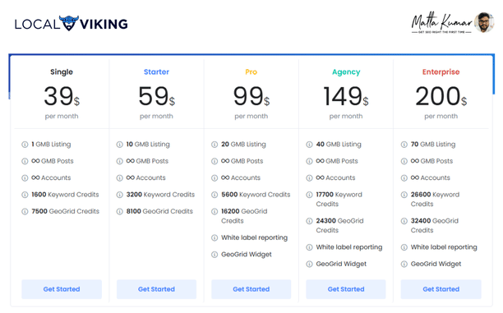Click the Local Viking bull logo
Screen dimensions: 503x313
tap(69, 23)
